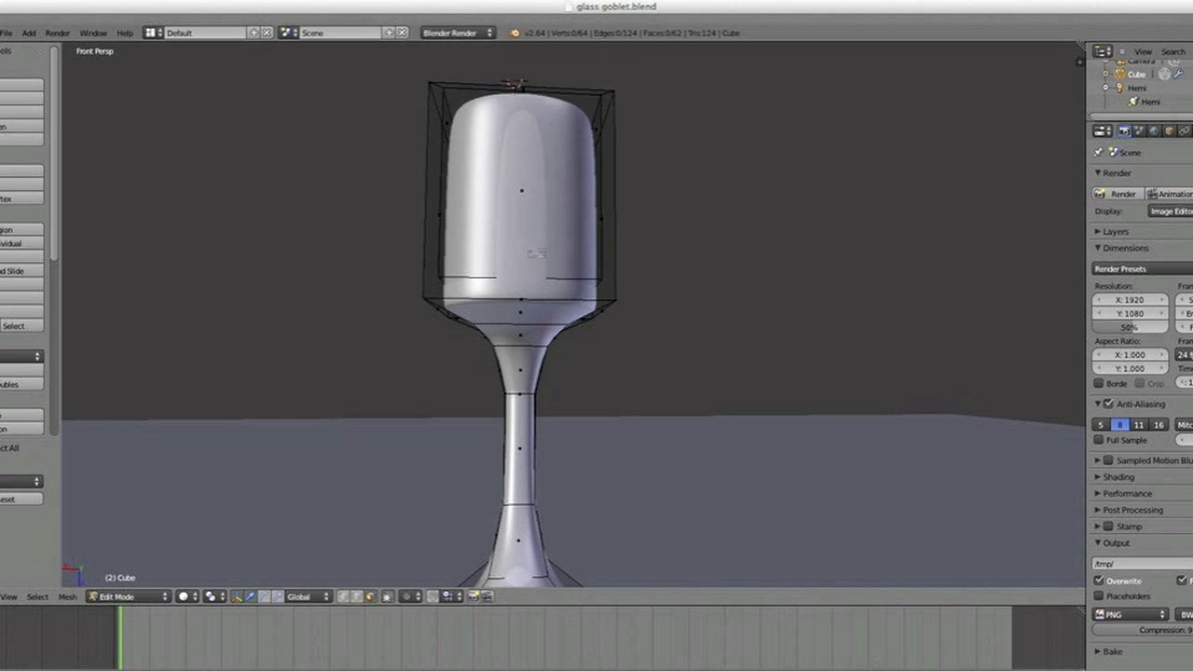
Task: Toggle the Overwrite output option
Action: point(1099,580)
